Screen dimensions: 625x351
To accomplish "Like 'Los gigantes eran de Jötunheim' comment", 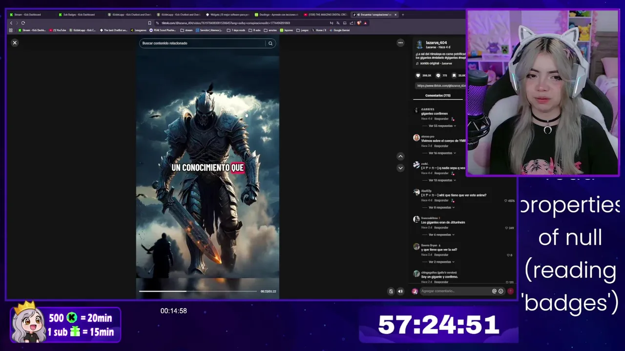I will coord(506,228).
